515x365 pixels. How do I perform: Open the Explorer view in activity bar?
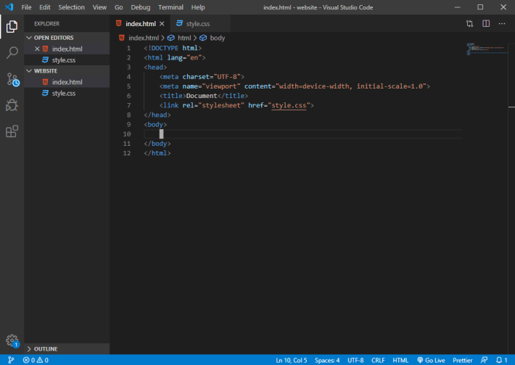coord(12,27)
